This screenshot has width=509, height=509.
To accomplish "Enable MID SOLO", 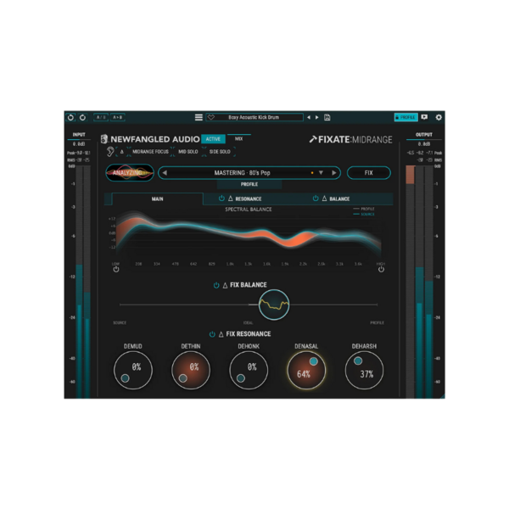I will 188,152.
